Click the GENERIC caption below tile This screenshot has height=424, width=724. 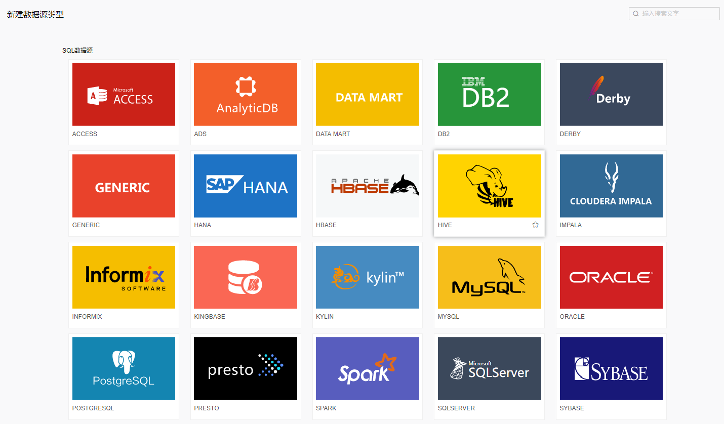[86, 225]
